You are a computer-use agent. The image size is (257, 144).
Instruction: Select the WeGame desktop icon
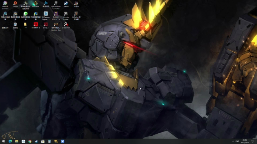(x=36, y=4)
